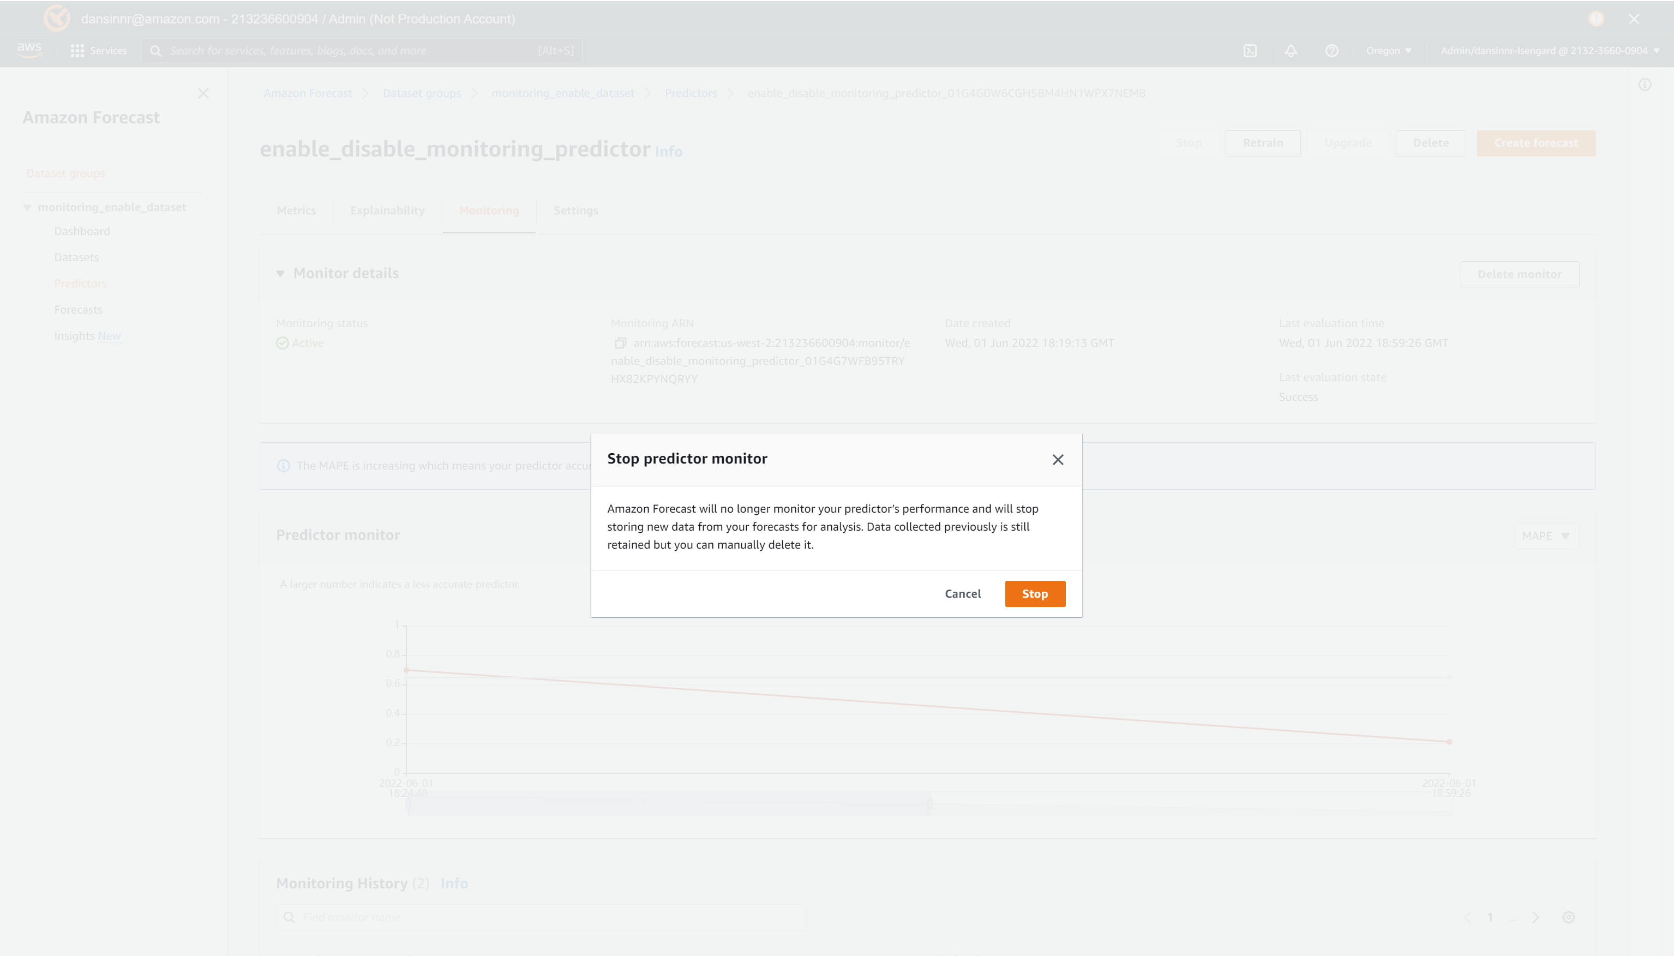
Task: Switch to the Settings tab
Action: [x=575, y=210]
